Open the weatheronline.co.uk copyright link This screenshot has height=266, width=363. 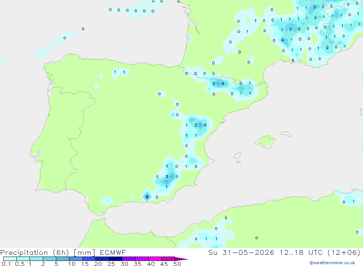(333, 263)
